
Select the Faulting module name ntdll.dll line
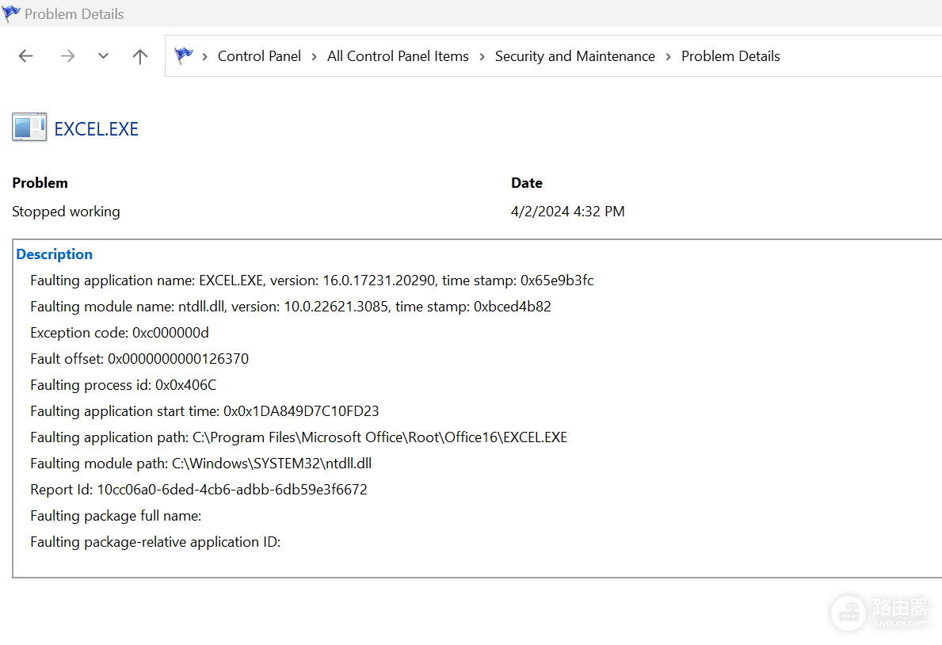291,307
